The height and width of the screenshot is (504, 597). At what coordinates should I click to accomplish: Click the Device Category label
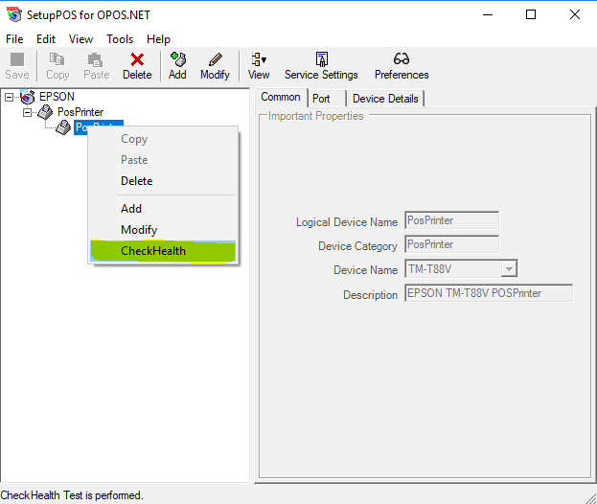[x=357, y=246]
